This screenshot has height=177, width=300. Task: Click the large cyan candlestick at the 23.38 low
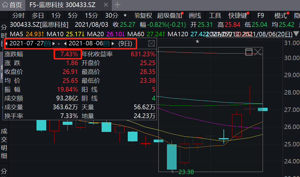tap(172, 157)
